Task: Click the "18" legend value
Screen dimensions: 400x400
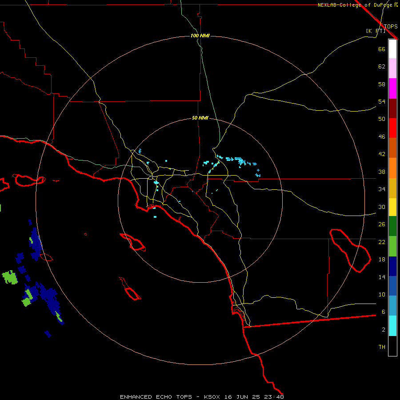Action: pyautogui.click(x=382, y=260)
